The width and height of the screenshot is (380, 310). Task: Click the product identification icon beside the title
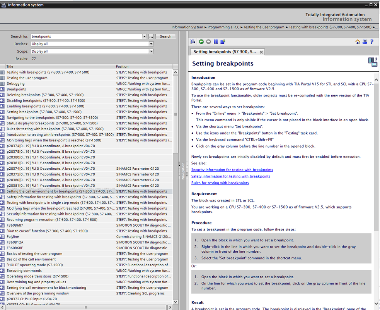coord(373,62)
